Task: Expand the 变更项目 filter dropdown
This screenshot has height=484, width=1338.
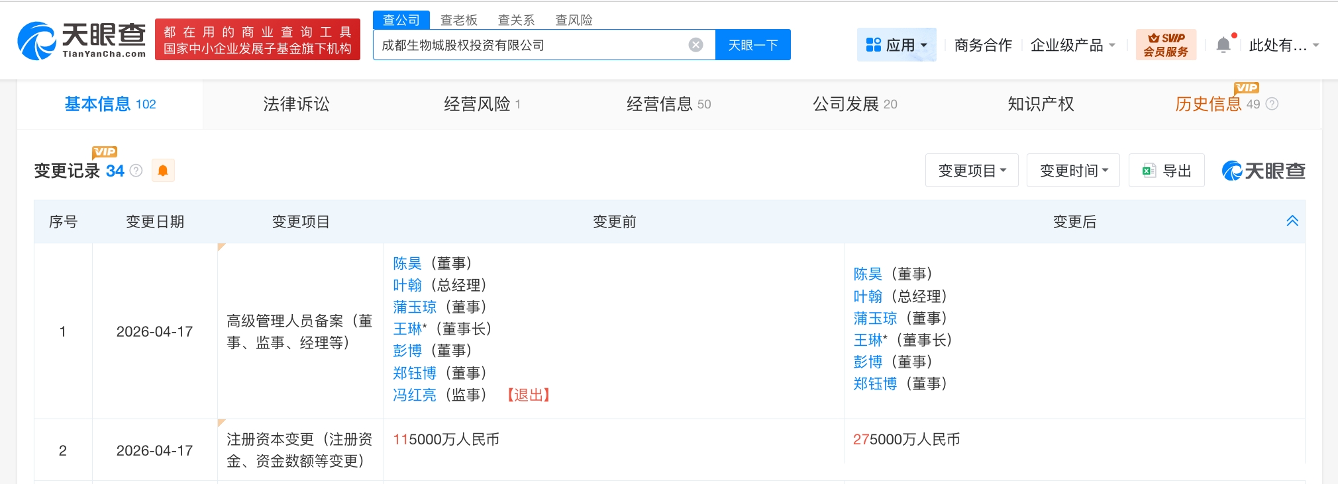Action: coord(971,171)
